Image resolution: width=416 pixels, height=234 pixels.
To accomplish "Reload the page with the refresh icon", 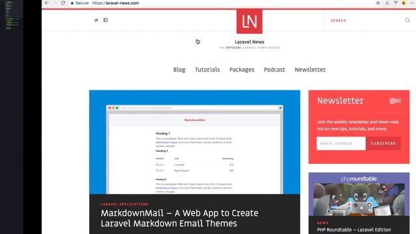I will coord(63,3).
